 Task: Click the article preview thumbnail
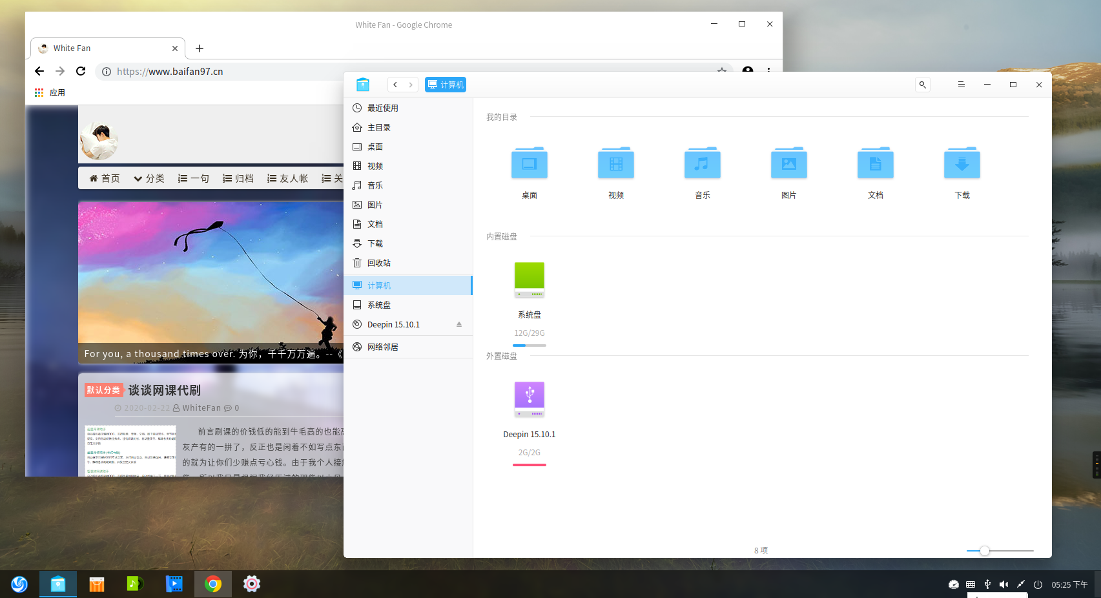[130, 451]
